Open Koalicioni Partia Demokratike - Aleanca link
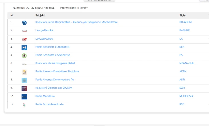The image size is (209, 126). point(76,22)
